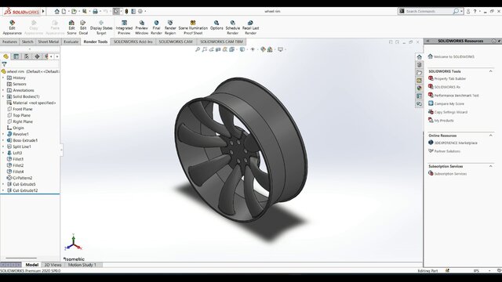Switch to the Features tab
The width and height of the screenshot is (502, 282).
[x=9, y=42]
